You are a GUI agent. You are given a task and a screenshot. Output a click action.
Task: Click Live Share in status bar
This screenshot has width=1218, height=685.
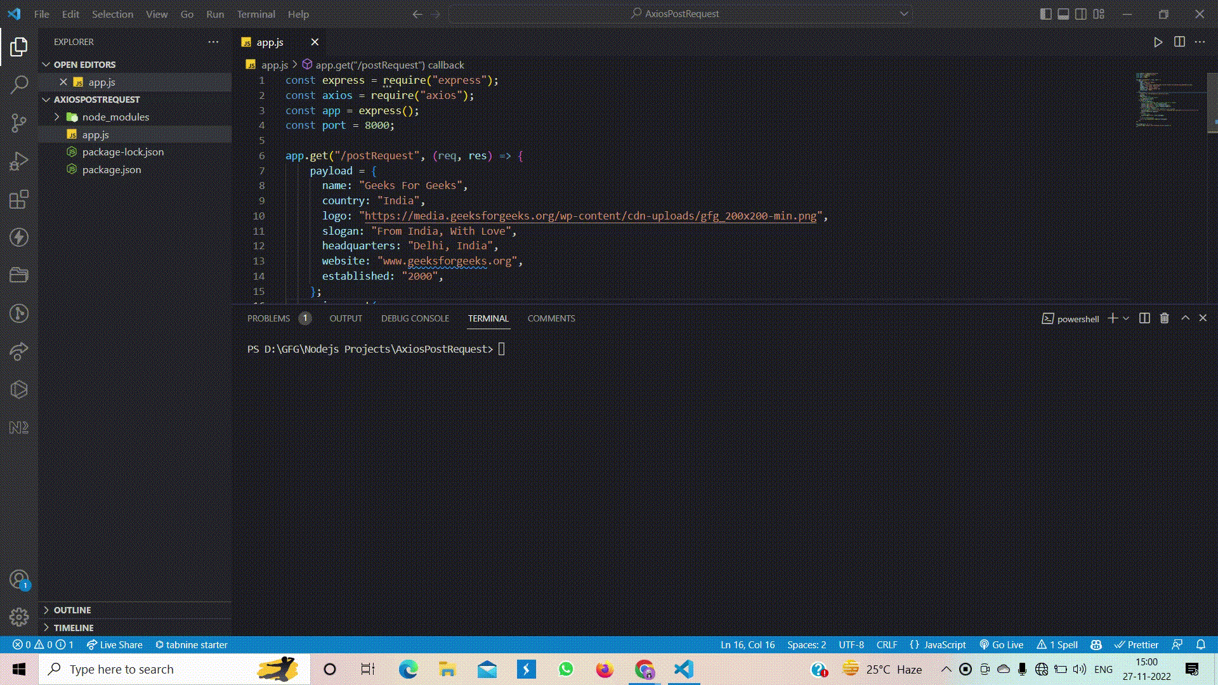[114, 644]
